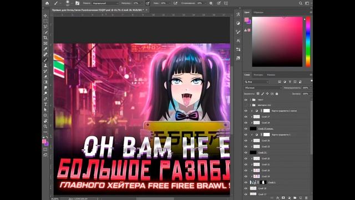This screenshot has height=200, width=355.
Task: Select the Zoom magnifier tool
Action: pos(45,126)
